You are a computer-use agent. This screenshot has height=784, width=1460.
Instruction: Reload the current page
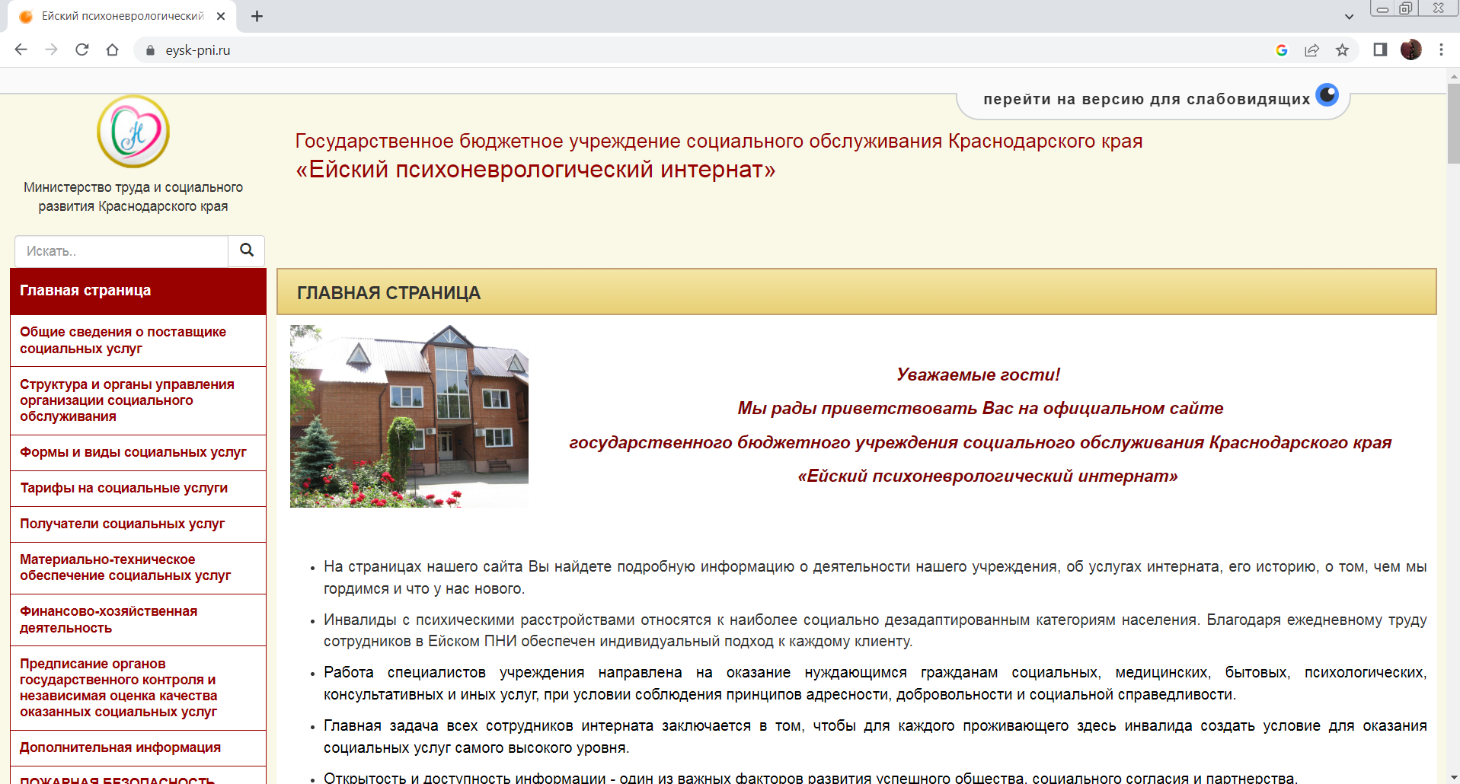click(82, 49)
